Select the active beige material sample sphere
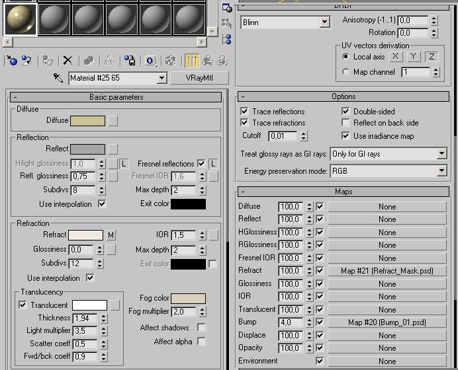The image size is (458, 370). tap(20, 18)
